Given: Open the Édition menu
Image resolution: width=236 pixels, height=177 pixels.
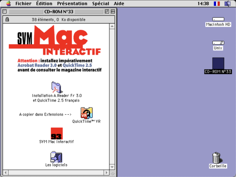Looking at the screenshot, I should pos(44,3).
